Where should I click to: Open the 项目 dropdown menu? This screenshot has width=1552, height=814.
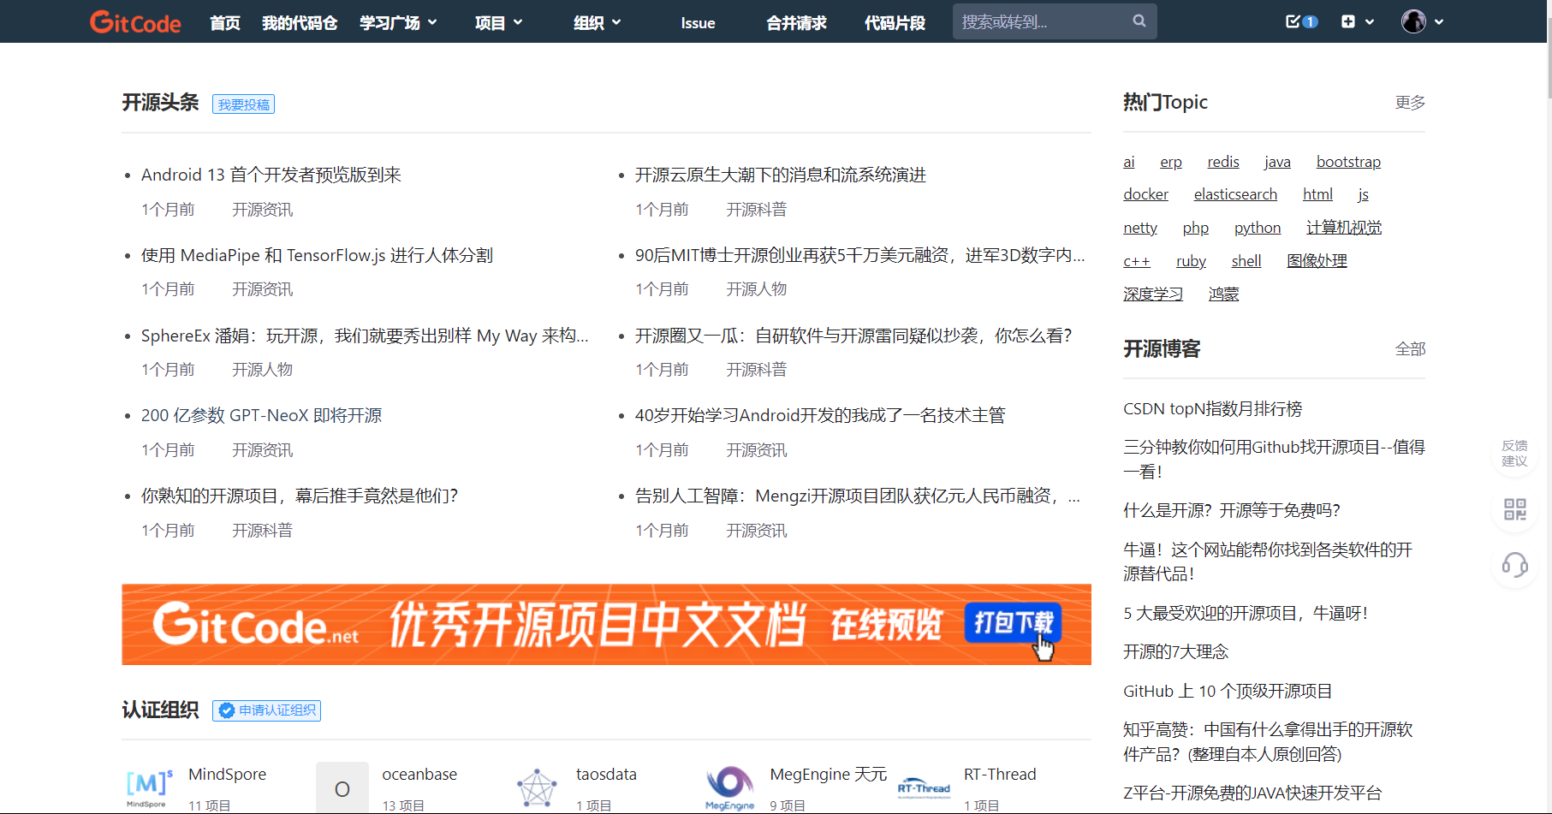pyautogui.click(x=499, y=22)
